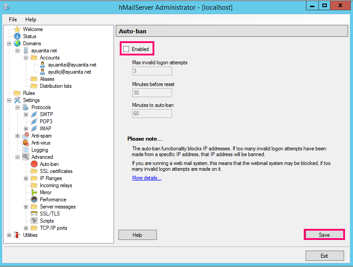Click the ayutkj@ayuanita.net user icon
The height and width of the screenshot is (267, 353).
pyautogui.click(x=42, y=72)
